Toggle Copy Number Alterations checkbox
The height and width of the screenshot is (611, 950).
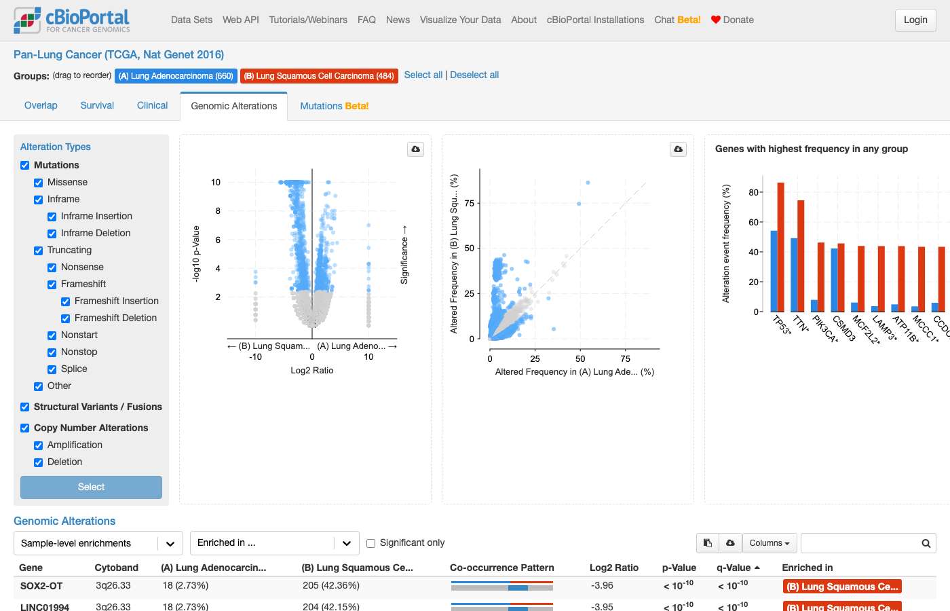coord(25,428)
